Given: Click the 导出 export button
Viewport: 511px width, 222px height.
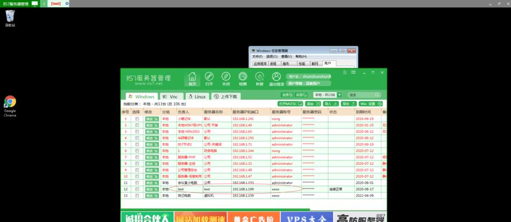Looking at the screenshot, I should pyautogui.click(x=349, y=104).
